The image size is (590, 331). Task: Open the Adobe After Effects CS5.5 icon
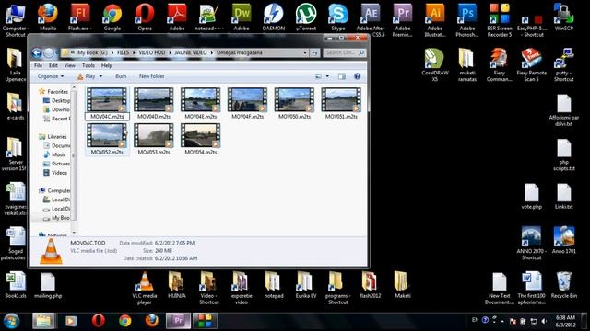point(371,19)
